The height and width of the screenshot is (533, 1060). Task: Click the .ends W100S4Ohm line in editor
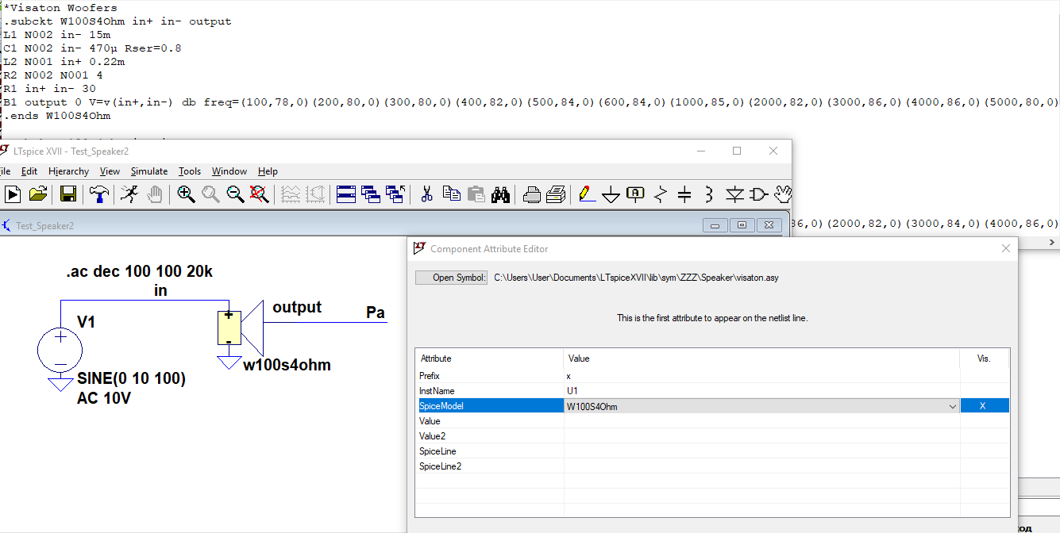pos(57,116)
